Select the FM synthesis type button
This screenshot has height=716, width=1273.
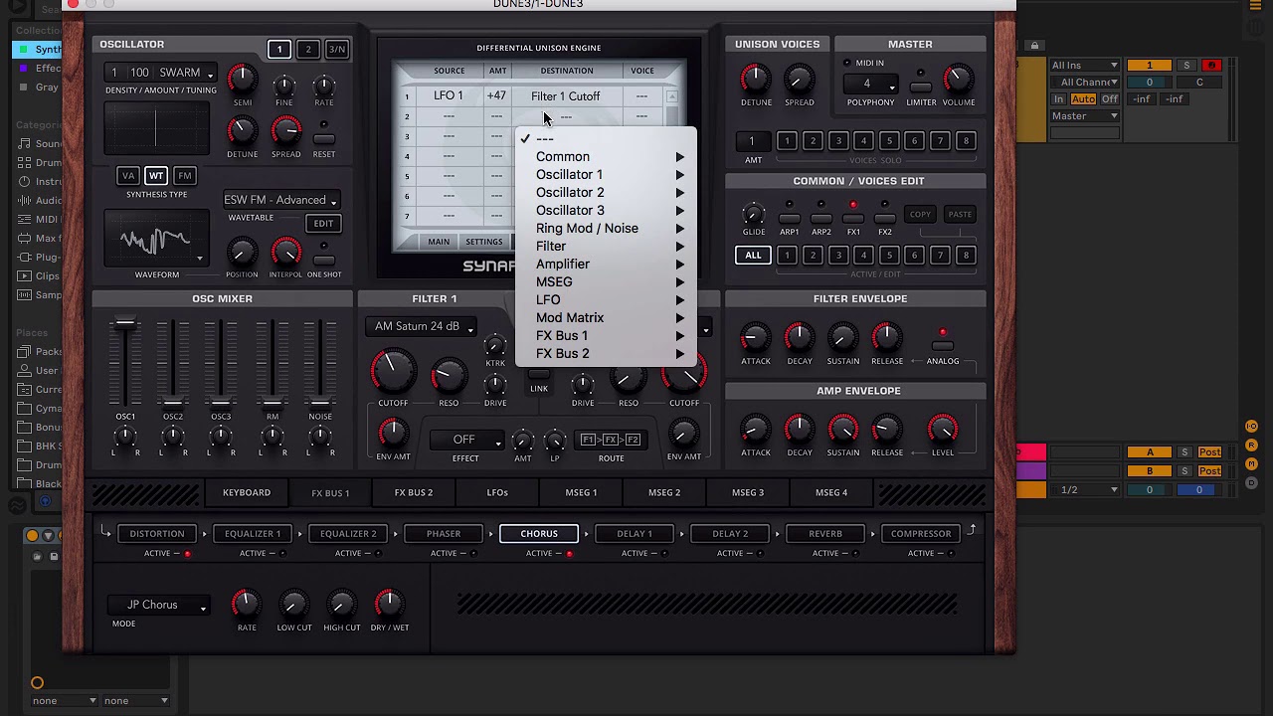coord(184,176)
